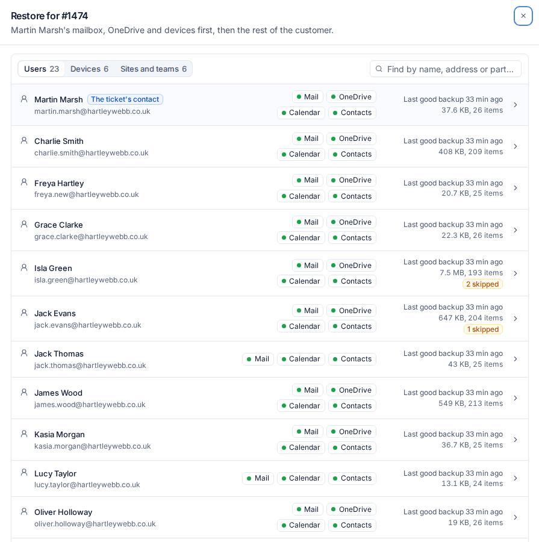The width and height of the screenshot is (539, 542).
Task: Focus the Find by name search field
Action: click(x=446, y=69)
